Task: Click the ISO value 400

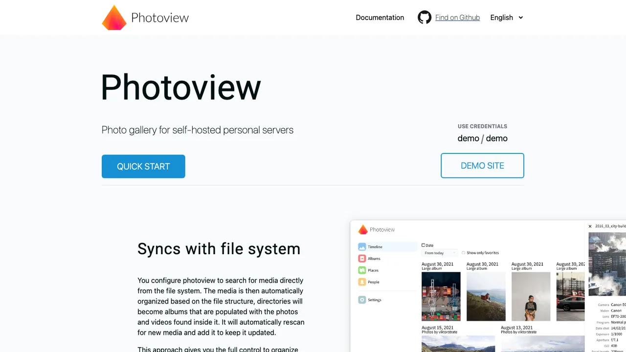Action: [x=614, y=346]
